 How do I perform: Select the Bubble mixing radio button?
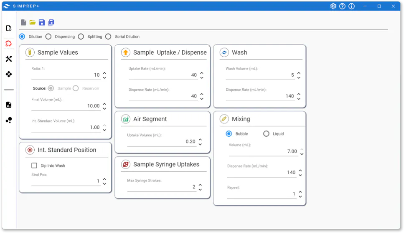[x=229, y=134]
